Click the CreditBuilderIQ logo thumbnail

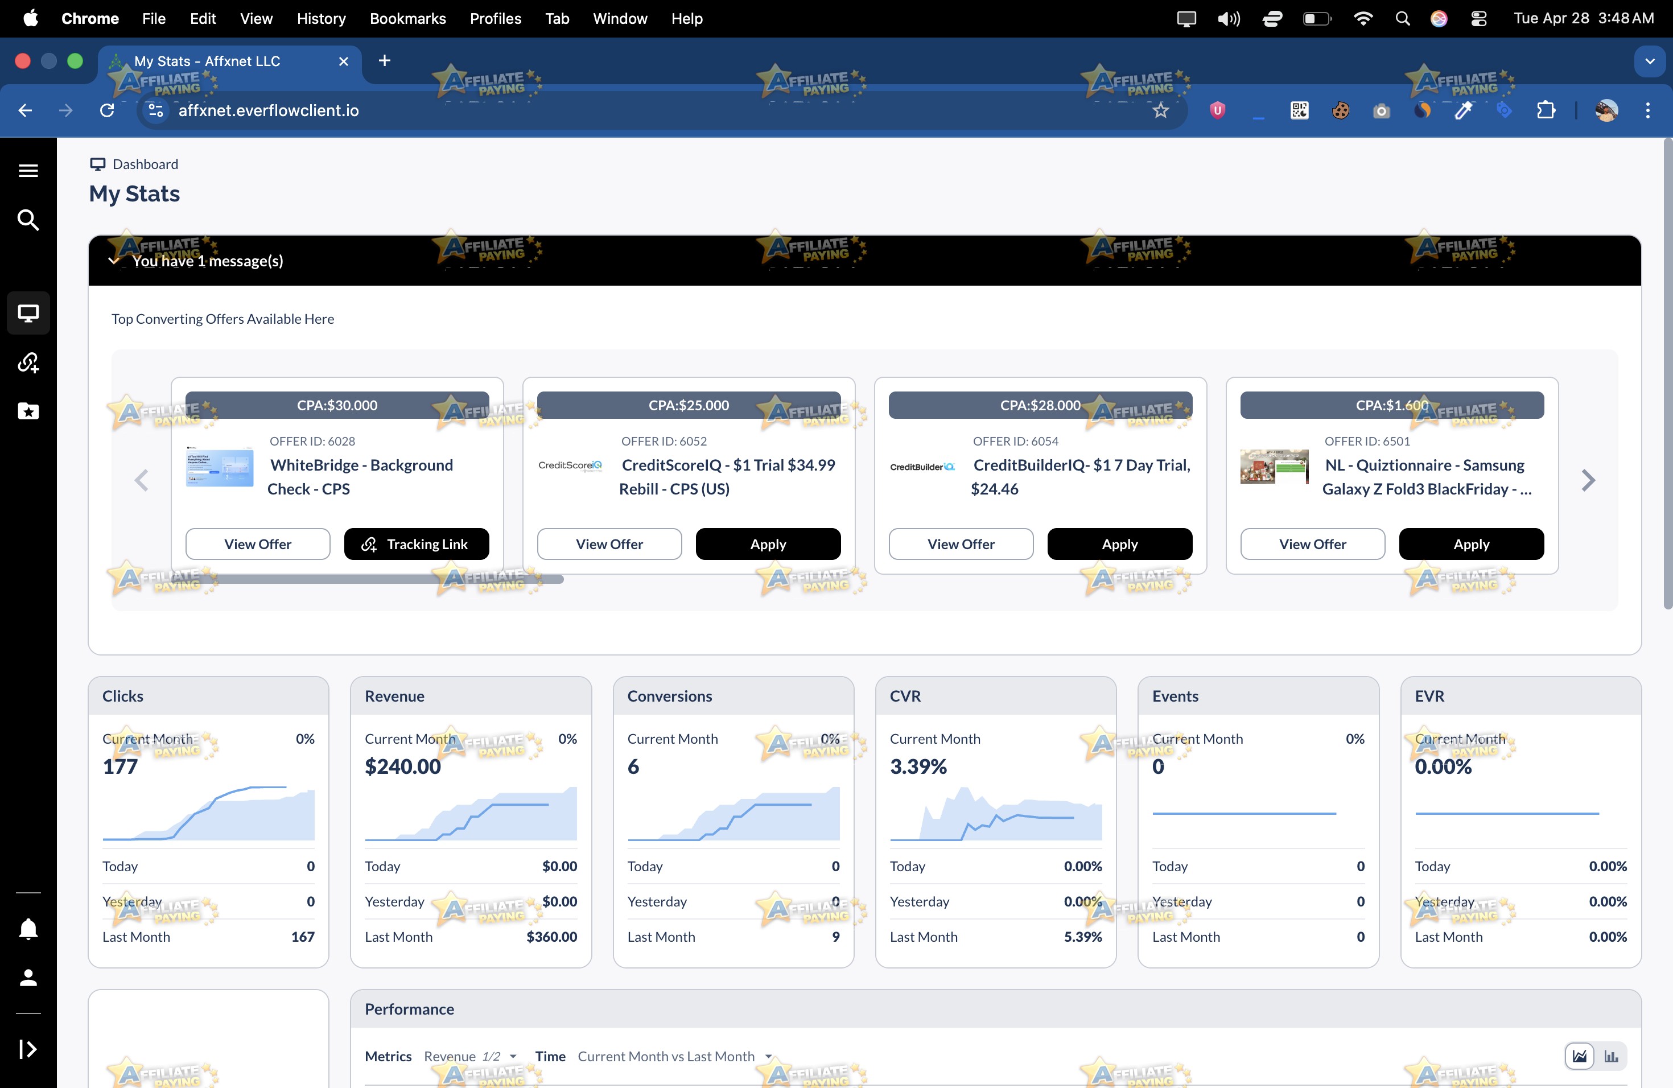tap(922, 467)
